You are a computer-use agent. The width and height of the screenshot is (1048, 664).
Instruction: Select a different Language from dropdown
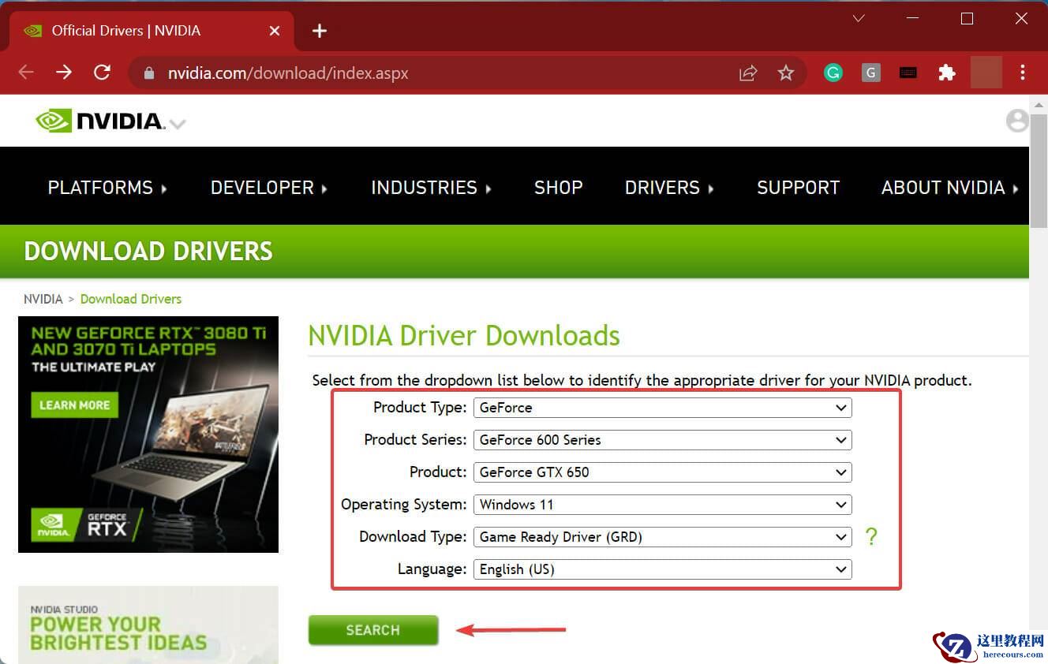(x=662, y=569)
